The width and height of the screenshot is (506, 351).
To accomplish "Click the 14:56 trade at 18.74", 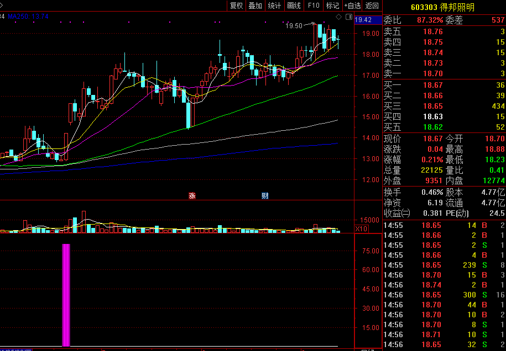I will [444, 285].
